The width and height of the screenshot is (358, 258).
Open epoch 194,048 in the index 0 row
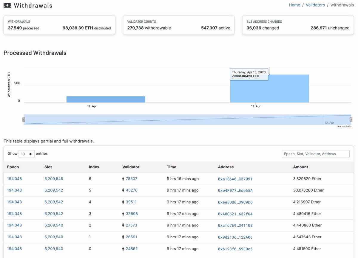click(15, 249)
